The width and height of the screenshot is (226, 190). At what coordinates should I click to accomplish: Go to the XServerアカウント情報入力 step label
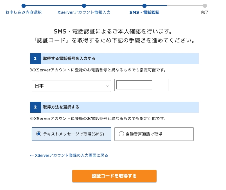[84, 12]
